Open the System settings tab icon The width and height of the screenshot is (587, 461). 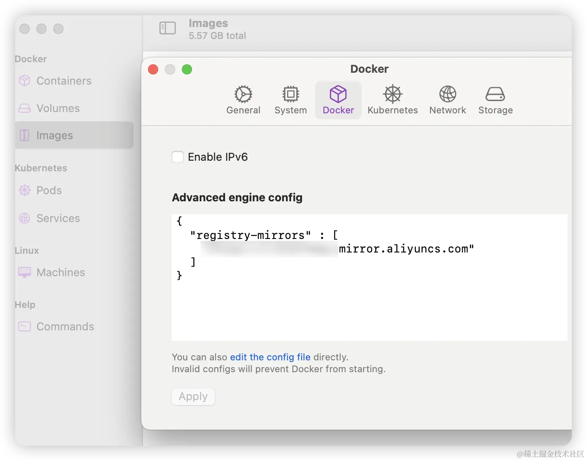[291, 94]
